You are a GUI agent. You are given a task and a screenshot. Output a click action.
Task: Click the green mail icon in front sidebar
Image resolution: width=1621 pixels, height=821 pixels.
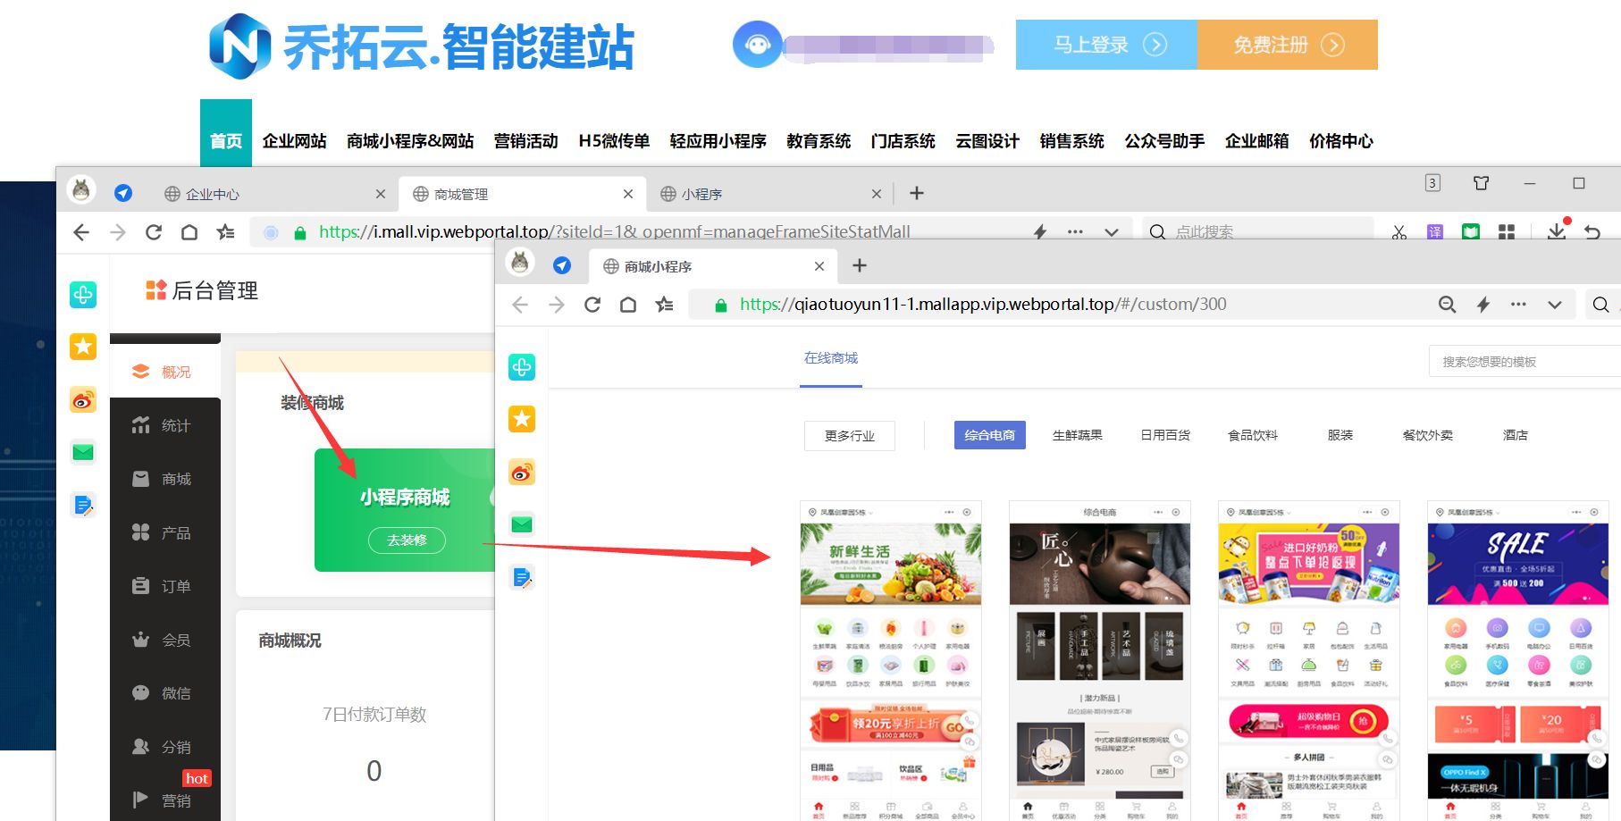coord(522,524)
